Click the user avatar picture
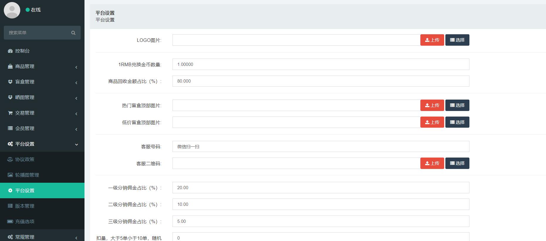This screenshot has width=546, height=241. 12,10
